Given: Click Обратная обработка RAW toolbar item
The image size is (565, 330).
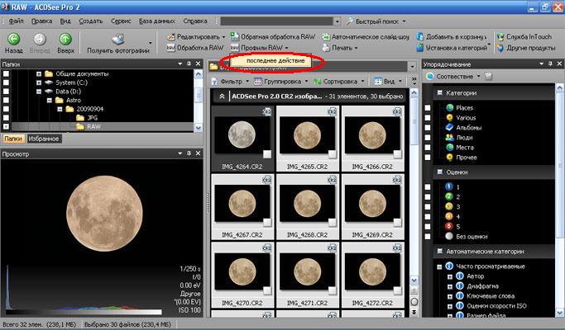Looking at the screenshot, I should click(x=273, y=36).
